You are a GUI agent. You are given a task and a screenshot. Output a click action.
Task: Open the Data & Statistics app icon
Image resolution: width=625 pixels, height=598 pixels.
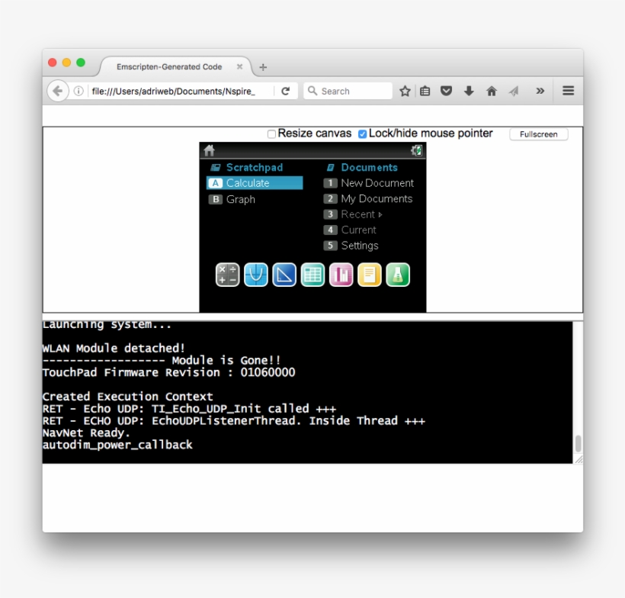click(341, 275)
